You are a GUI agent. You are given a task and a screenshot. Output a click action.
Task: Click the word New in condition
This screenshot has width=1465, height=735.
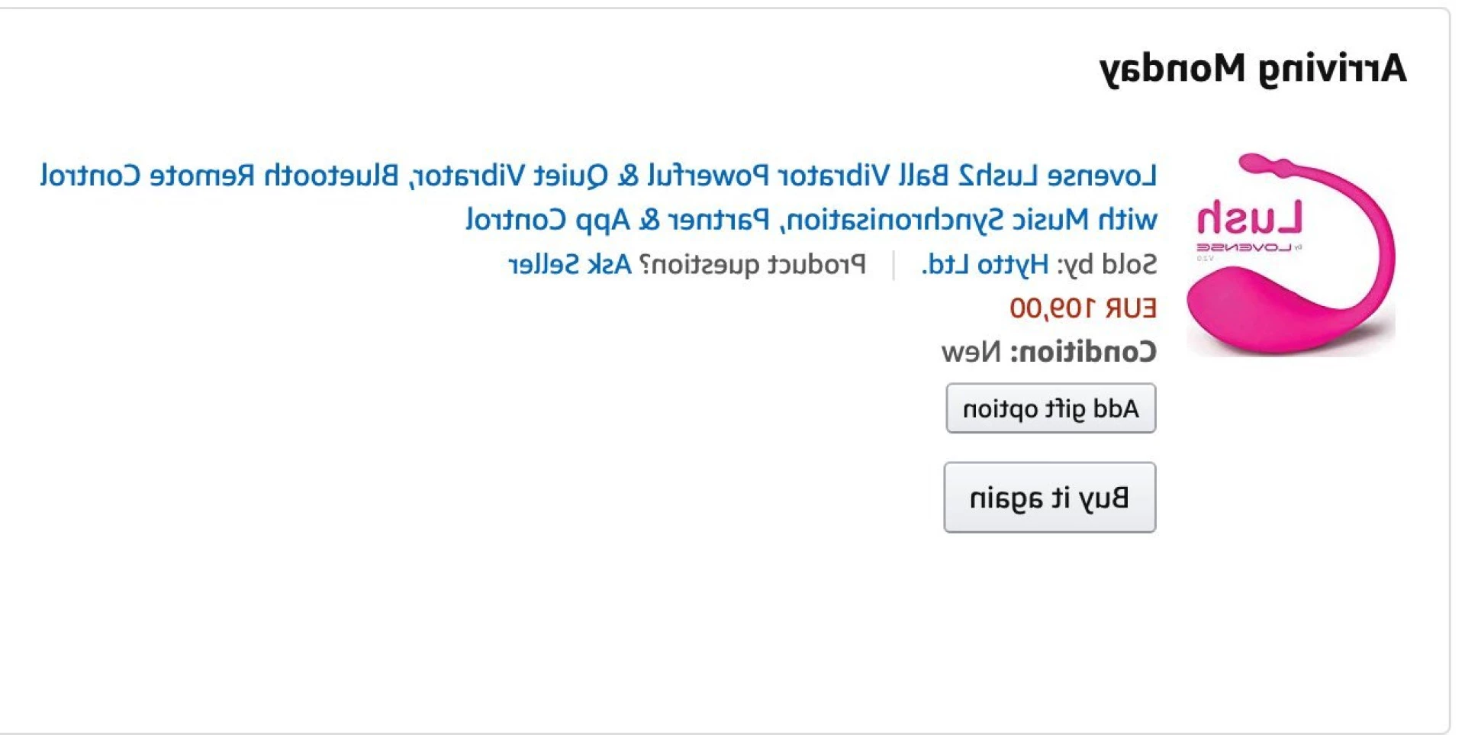971,352
